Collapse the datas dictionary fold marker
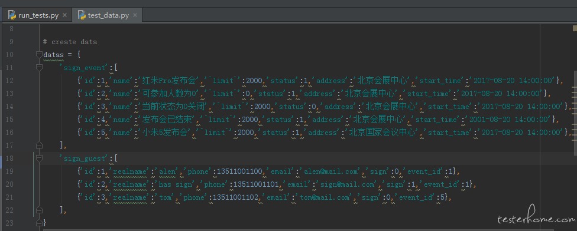 (39, 55)
